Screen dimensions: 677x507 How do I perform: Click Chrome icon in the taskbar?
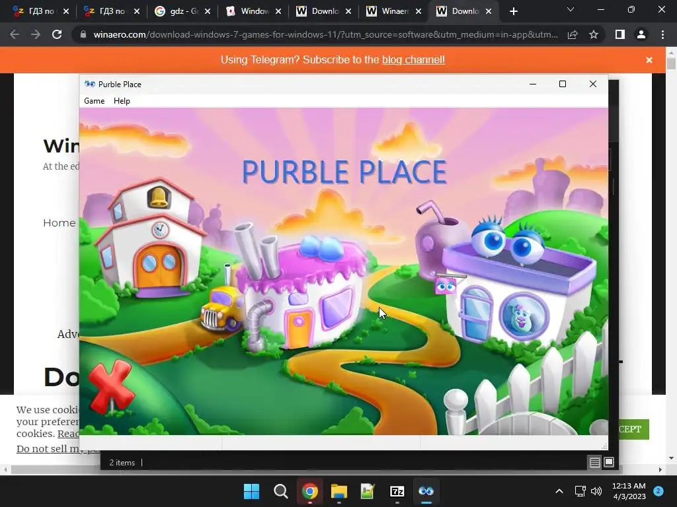click(x=309, y=491)
